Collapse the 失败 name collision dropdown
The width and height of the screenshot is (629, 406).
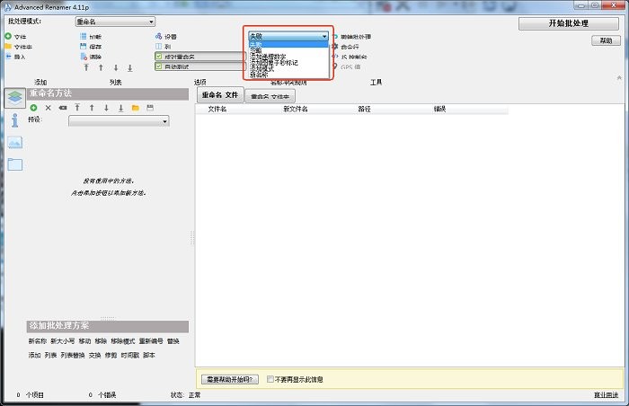[x=288, y=36]
